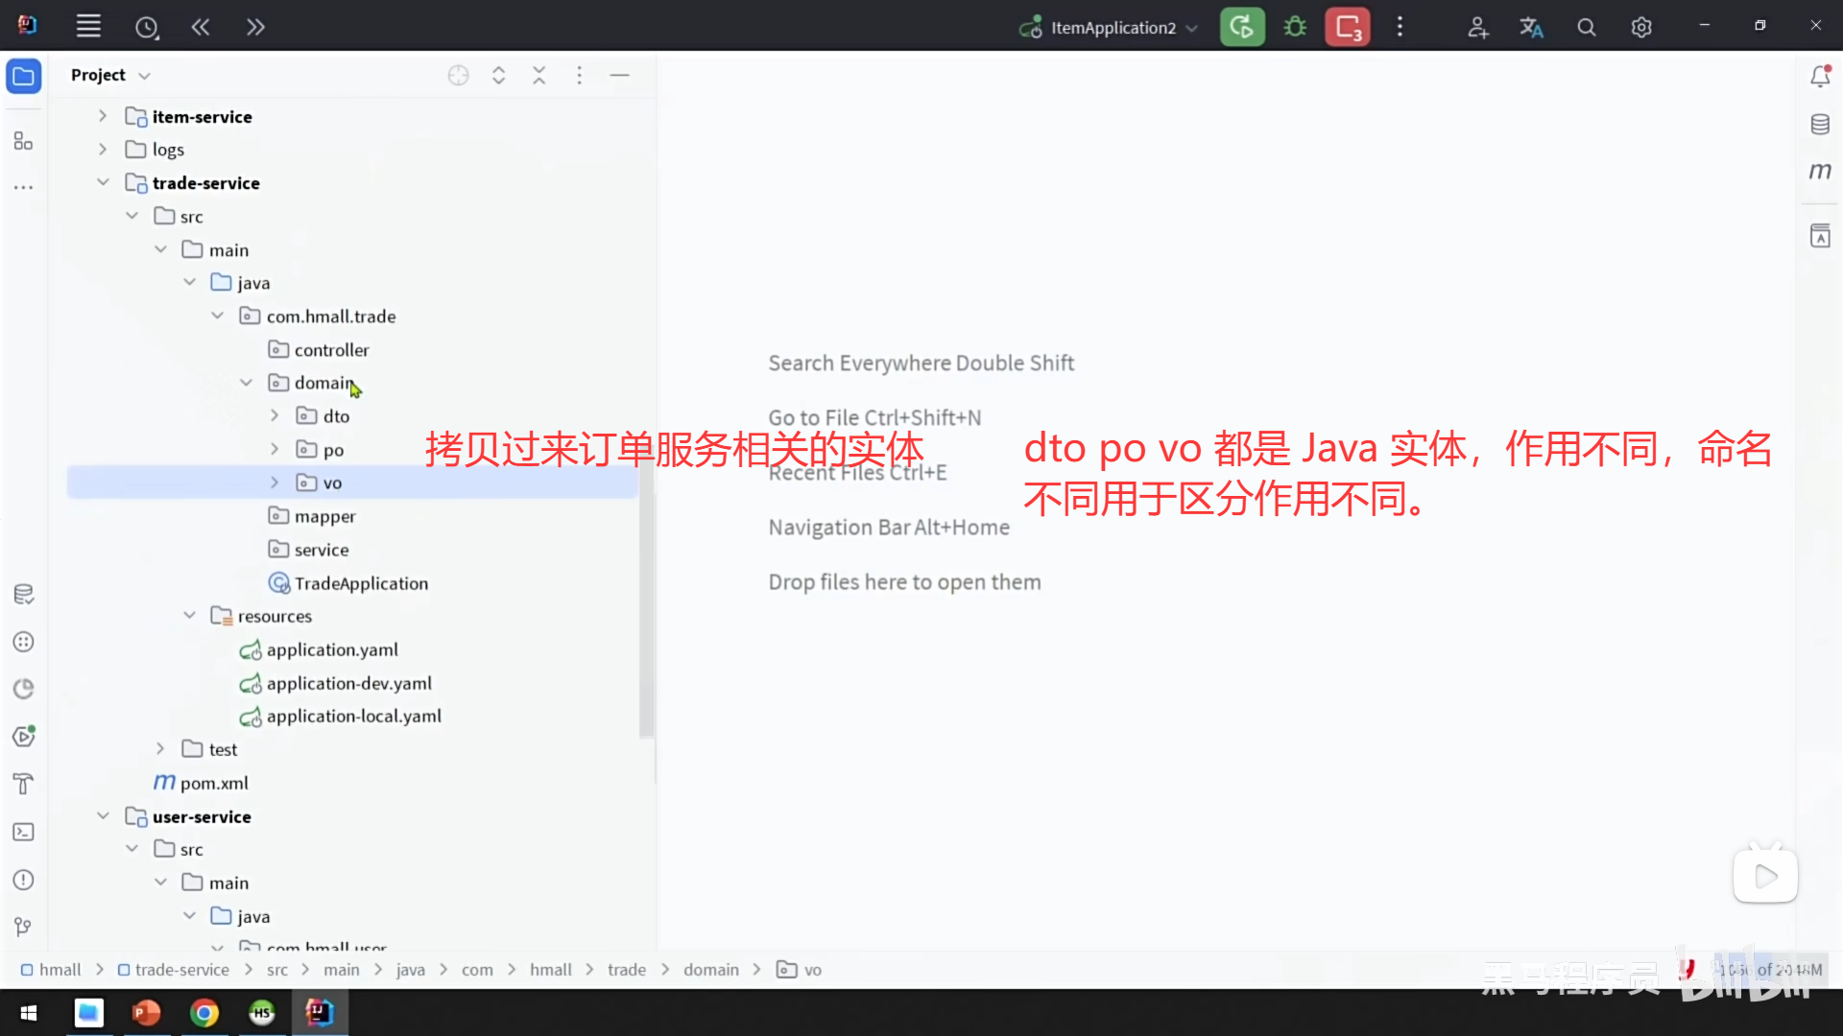The width and height of the screenshot is (1843, 1036).
Task: Open the Terminal tool window icon
Action: (x=23, y=832)
